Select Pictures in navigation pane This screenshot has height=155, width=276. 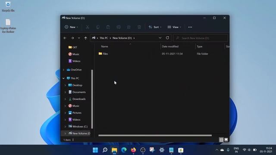[75, 113]
